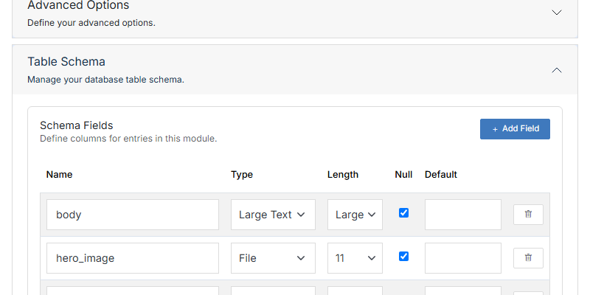Click Default input for hero_image row

coord(463,258)
